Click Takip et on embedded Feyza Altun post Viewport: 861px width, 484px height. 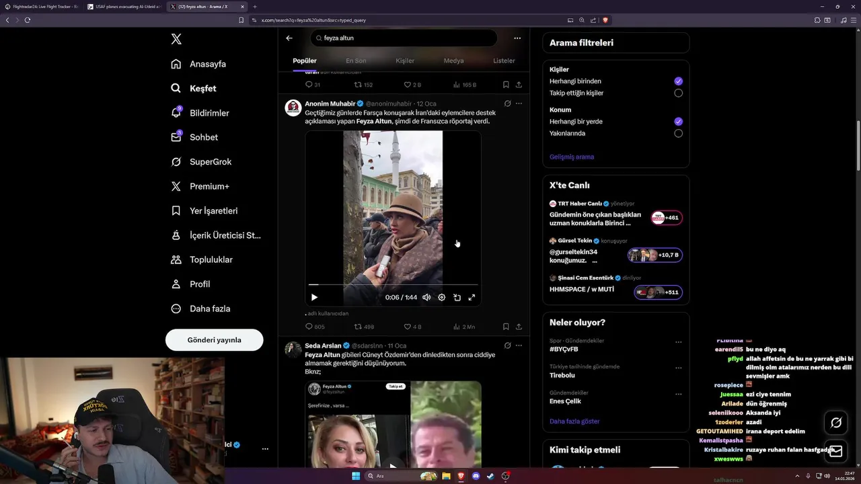pos(396,387)
